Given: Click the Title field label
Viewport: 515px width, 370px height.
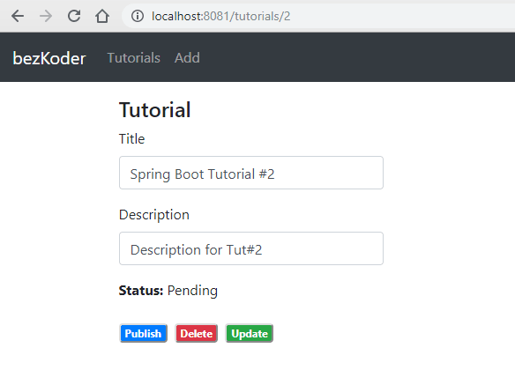Looking at the screenshot, I should [x=131, y=139].
